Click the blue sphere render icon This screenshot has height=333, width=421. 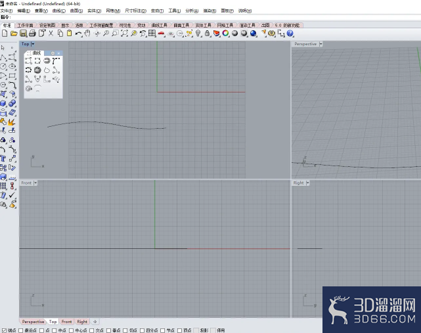point(253,33)
